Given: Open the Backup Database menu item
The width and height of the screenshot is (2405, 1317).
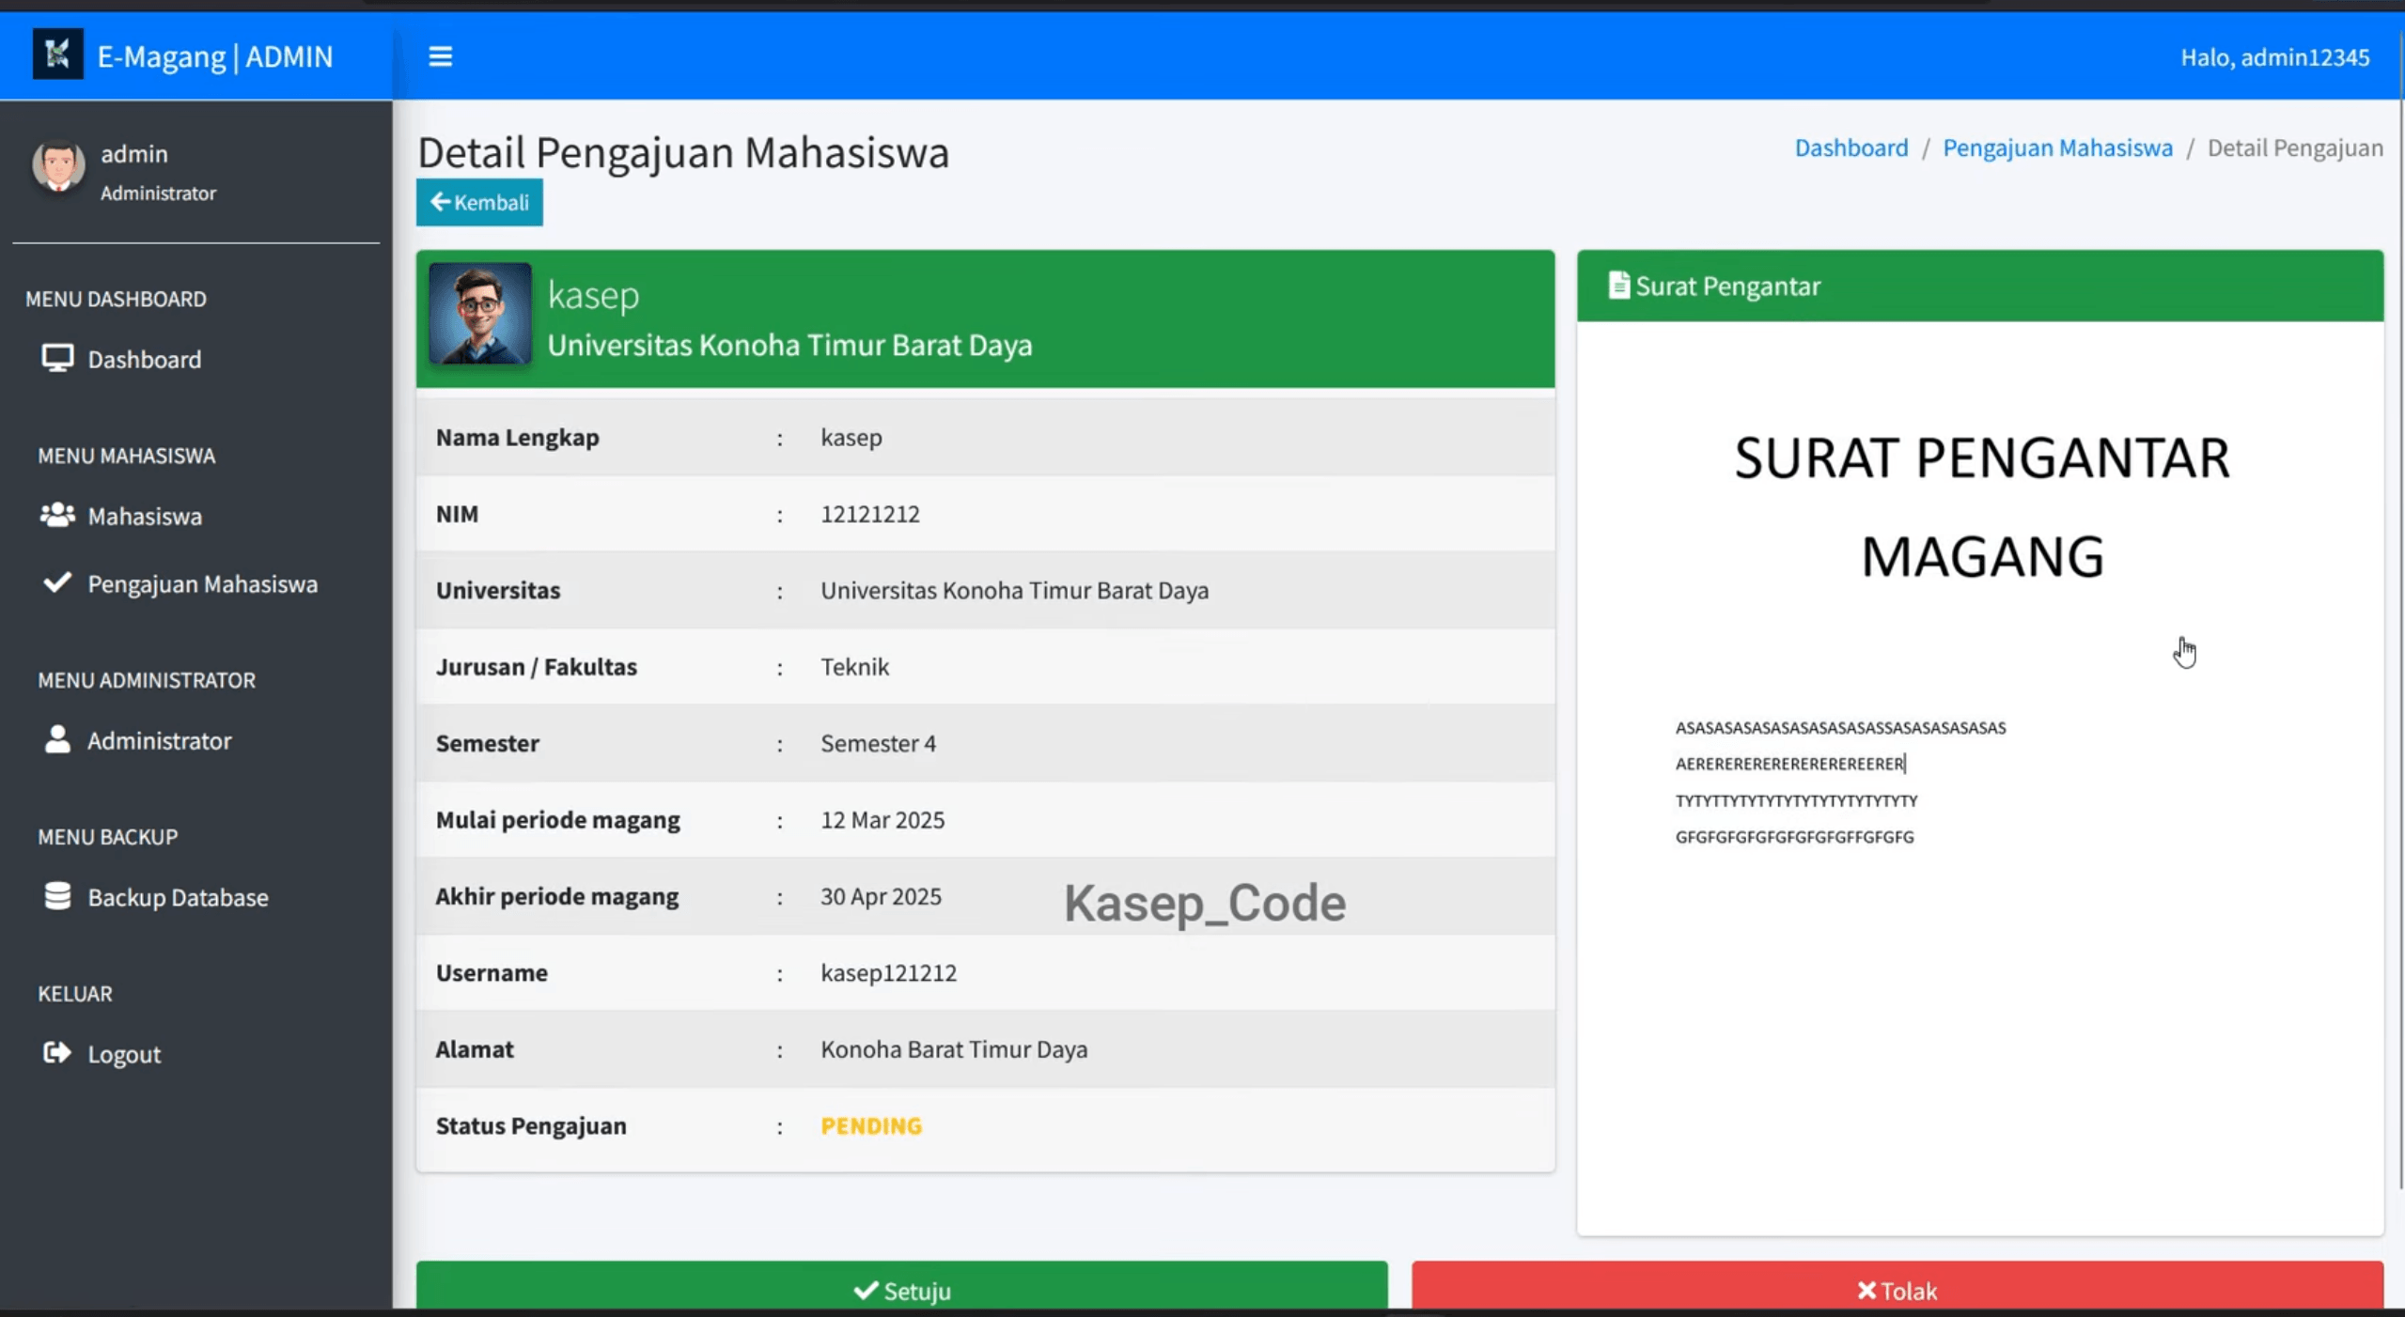Looking at the screenshot, I should 196,897.
